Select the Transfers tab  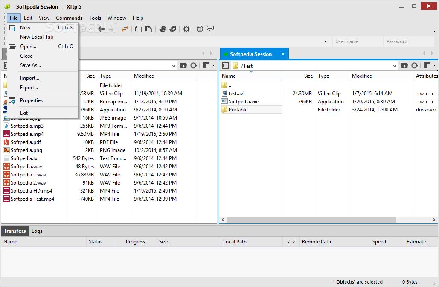coord(15,231)
